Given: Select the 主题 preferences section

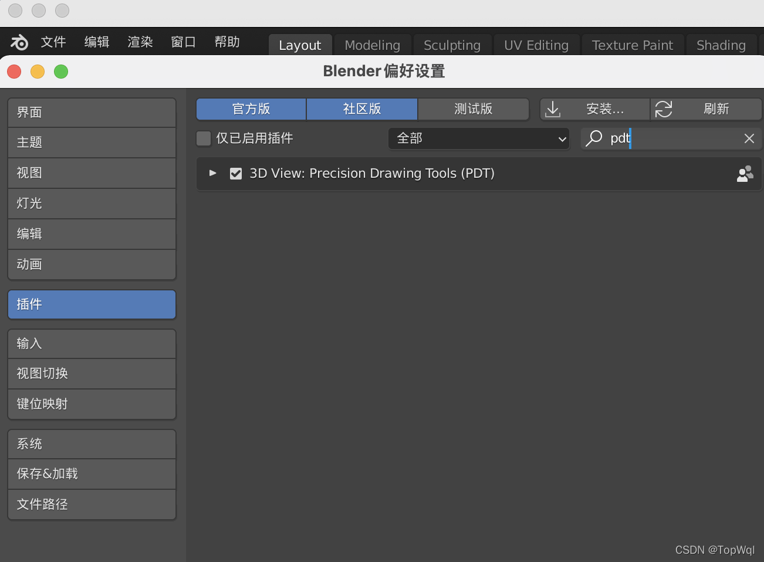Looking at the screenshot, I should pos(92,143).
